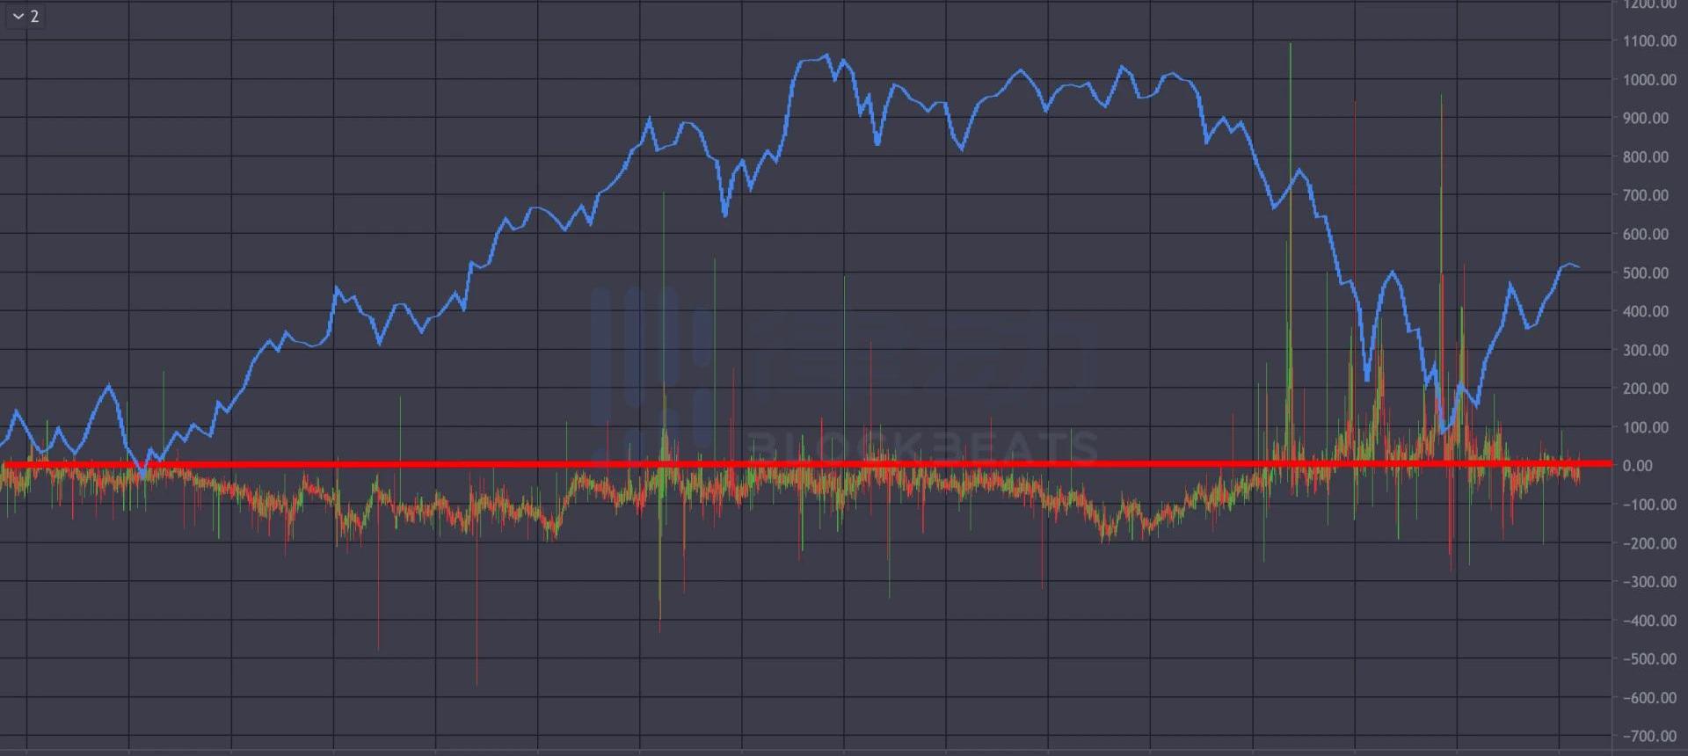Click the 0.00 price axis label

(1637, 466)
